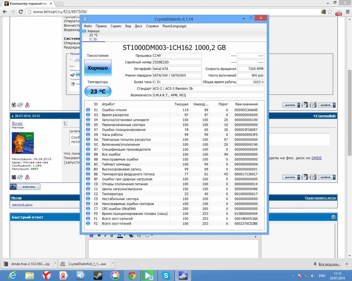Viewport: 352px width, 281px height.
Task: Click the Action Center flag in tray
Action: (x=299, y=276)
